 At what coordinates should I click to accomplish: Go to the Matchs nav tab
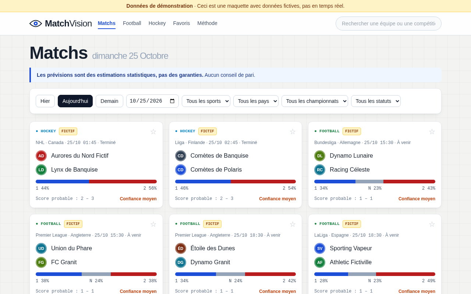click(x=107, y=23)
